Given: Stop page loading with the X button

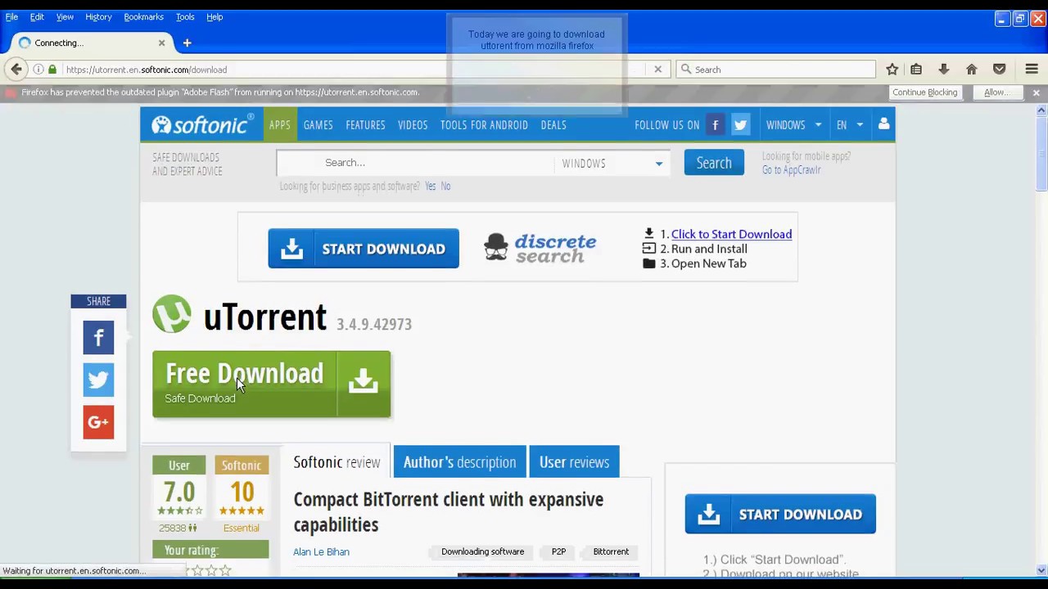Looking at the screenshot, I should (x=657, y=70).
